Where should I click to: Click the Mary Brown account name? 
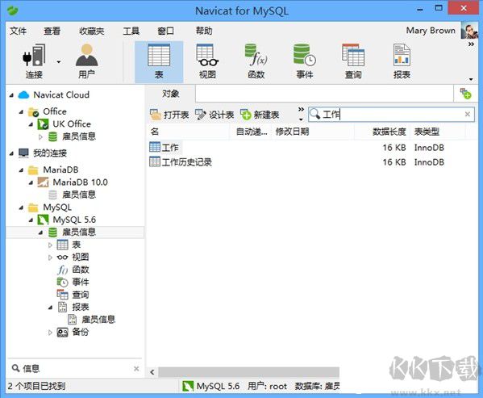tap(431, 31)
